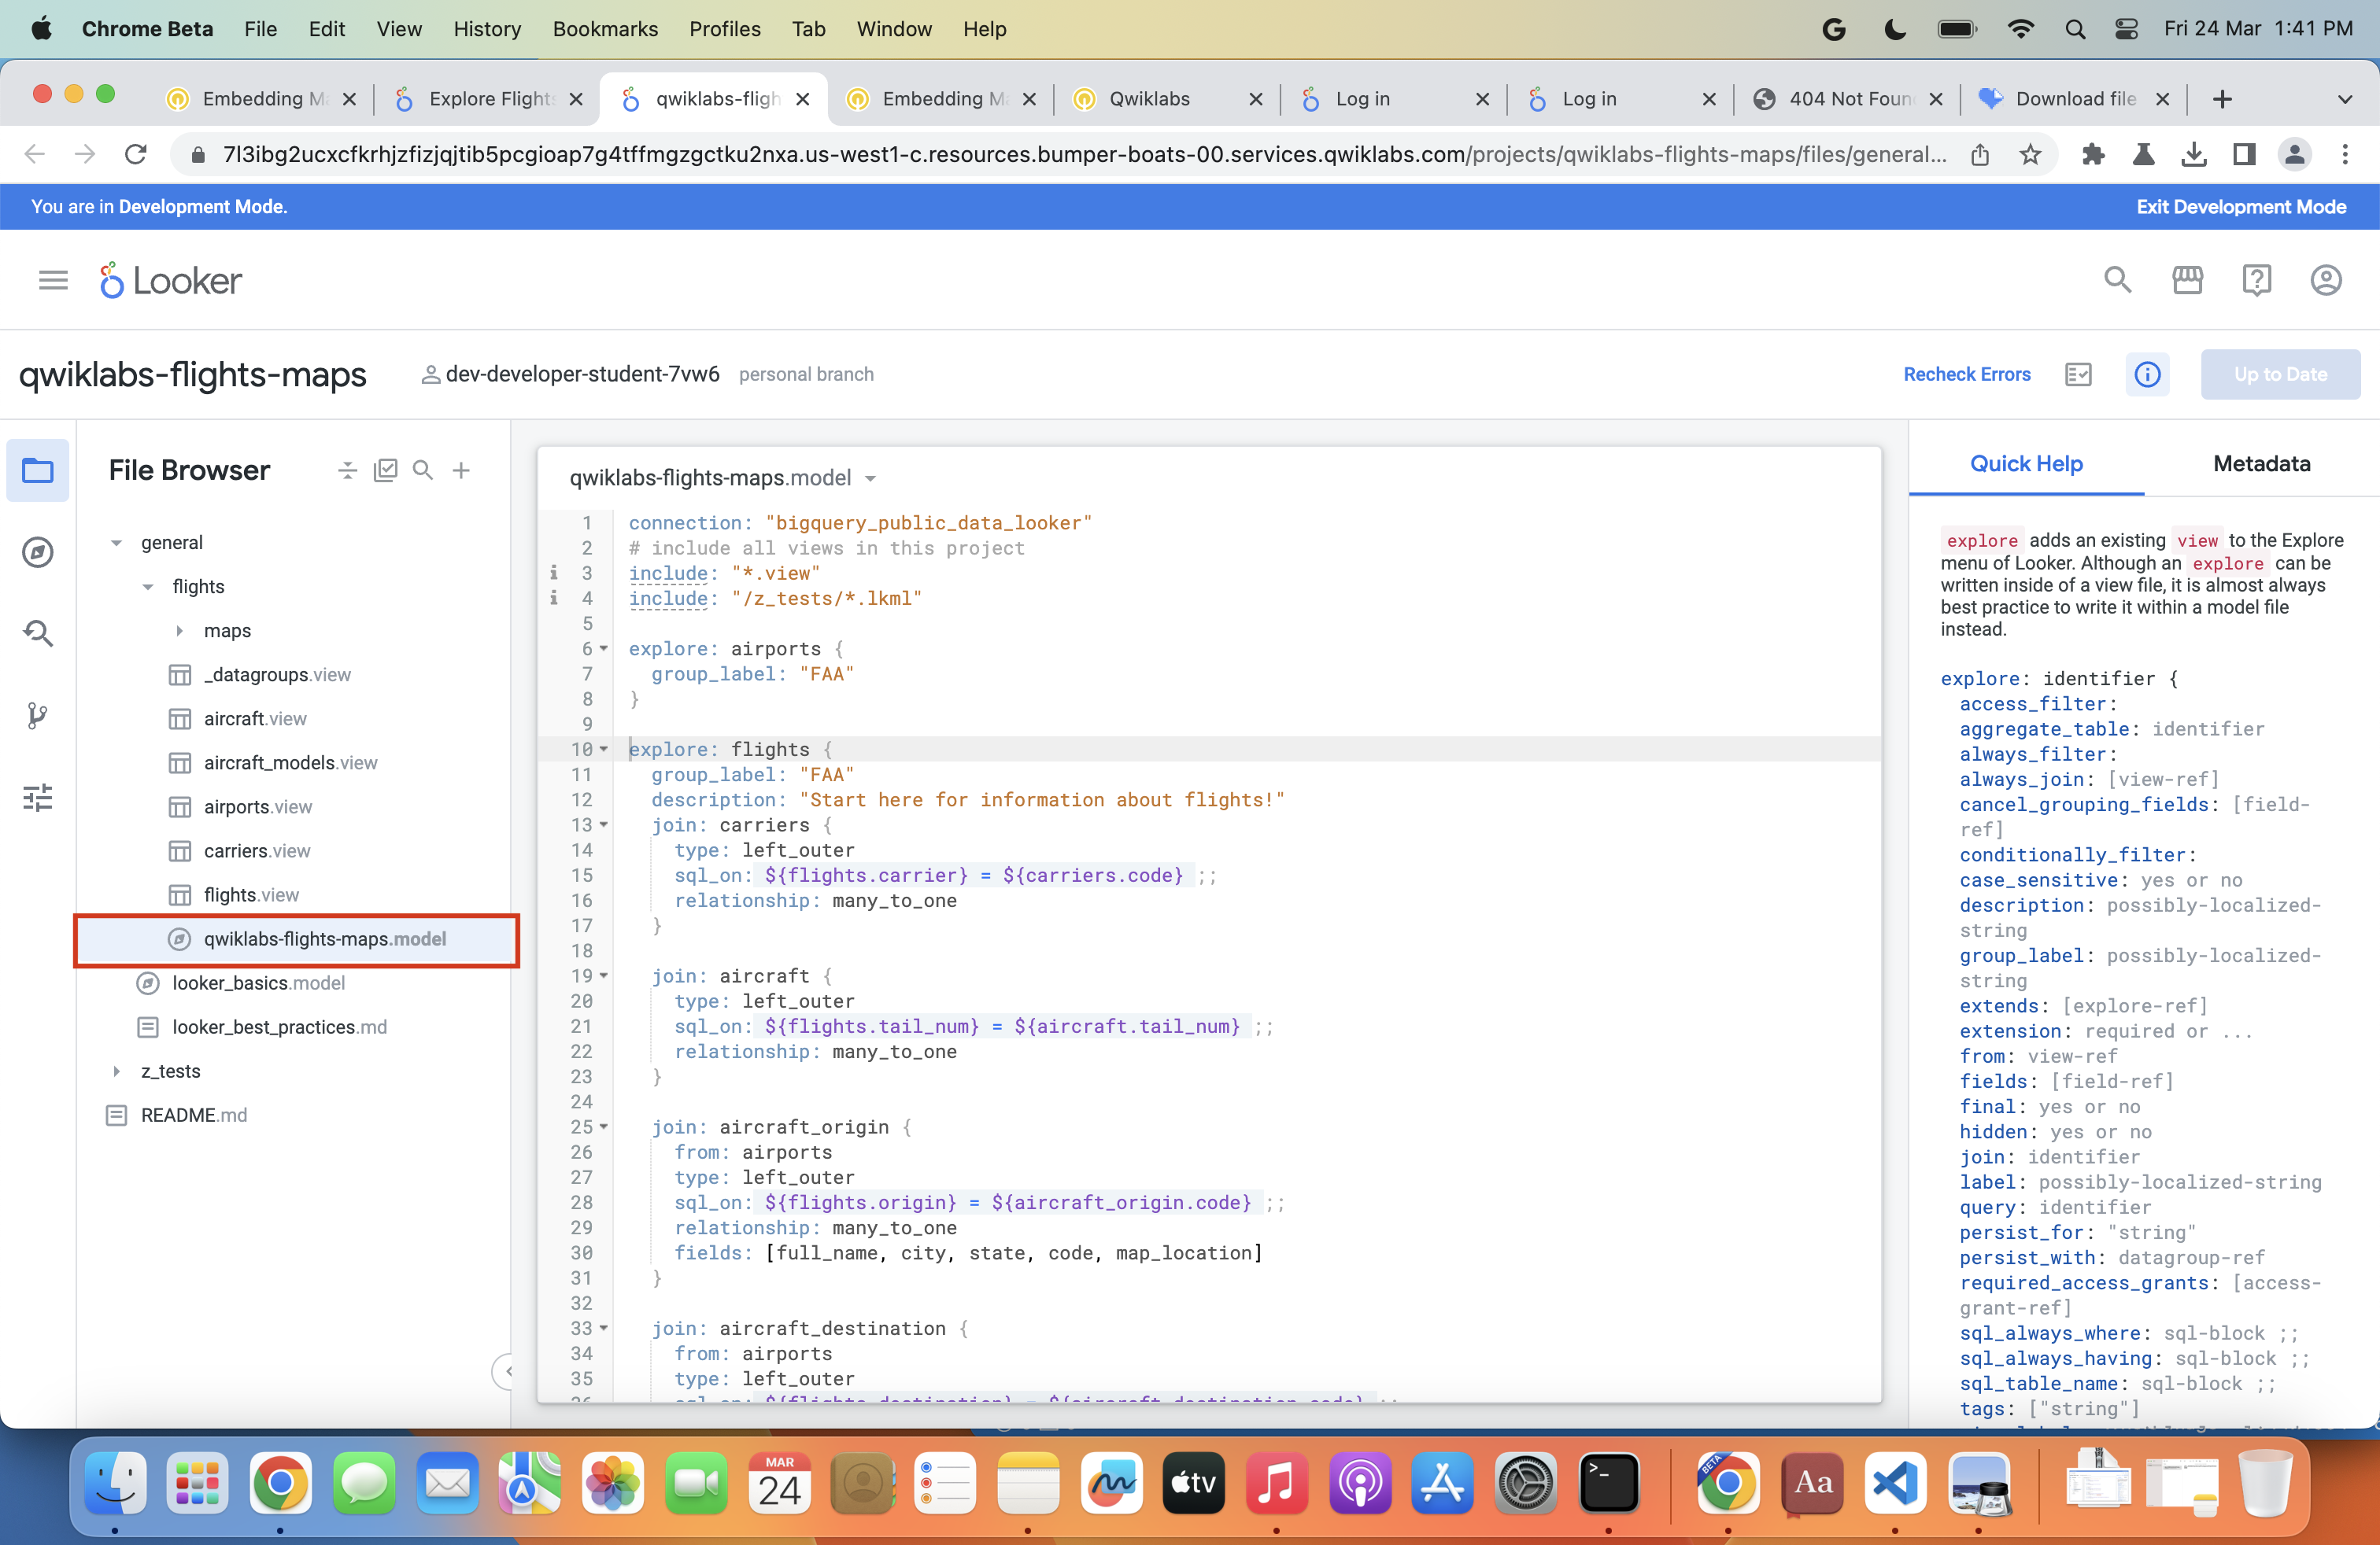Fold the explore flights block at line 10
The width and height of the screenshot is (2380, 1545).
(x=604, y=750)
